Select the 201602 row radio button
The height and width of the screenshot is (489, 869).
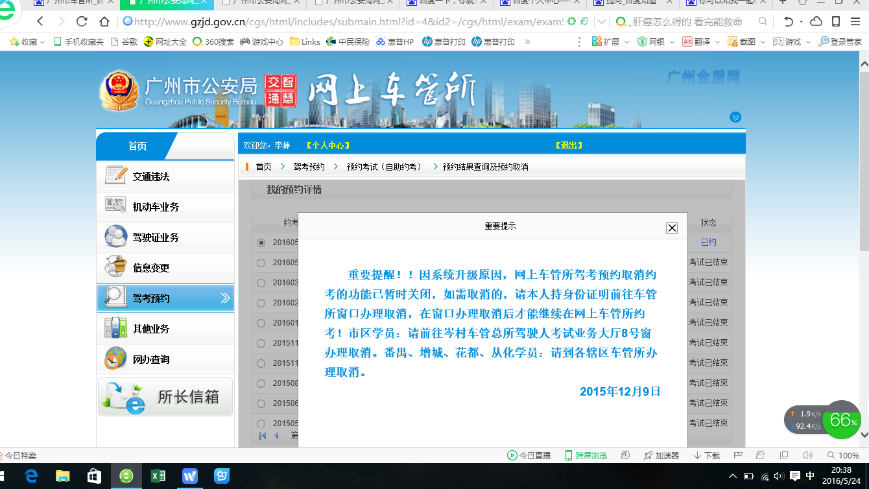261,303
